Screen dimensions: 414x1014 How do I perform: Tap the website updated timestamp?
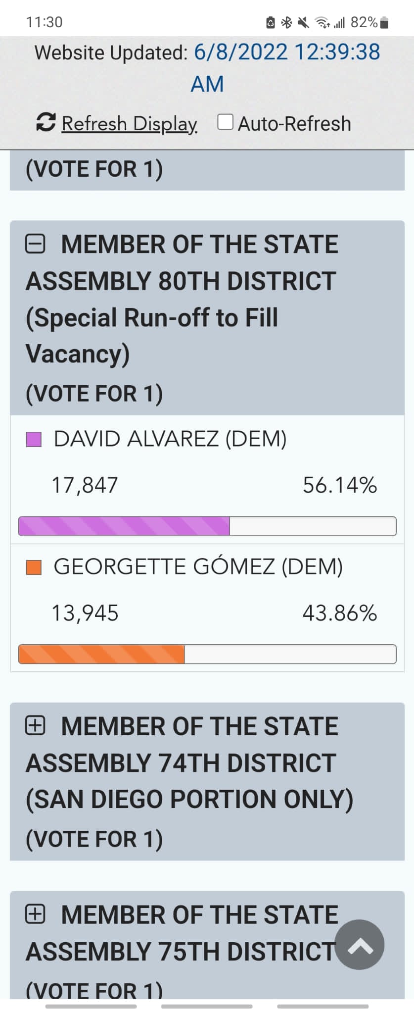coord(286,52)
